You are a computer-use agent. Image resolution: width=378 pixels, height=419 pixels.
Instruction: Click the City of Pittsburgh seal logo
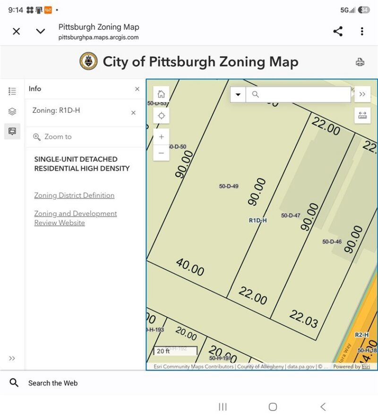point(88,61)
